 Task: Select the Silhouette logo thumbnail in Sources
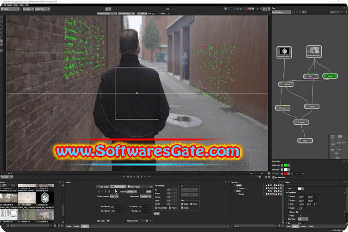pos(45,198)
